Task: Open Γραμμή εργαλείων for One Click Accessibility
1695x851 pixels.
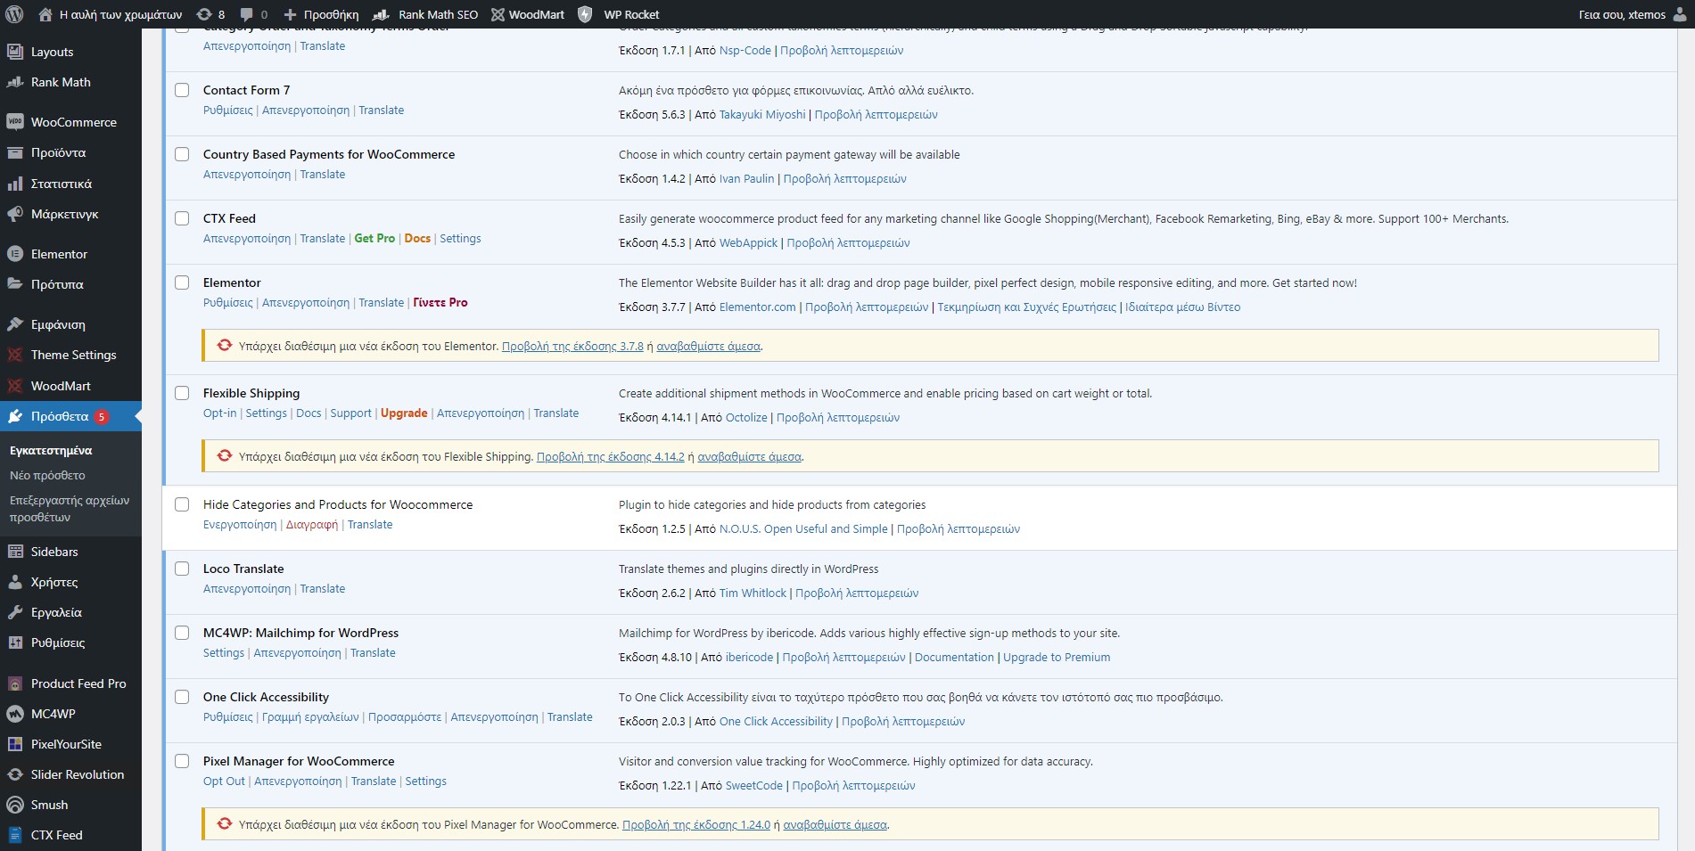Action: point(310,717)
